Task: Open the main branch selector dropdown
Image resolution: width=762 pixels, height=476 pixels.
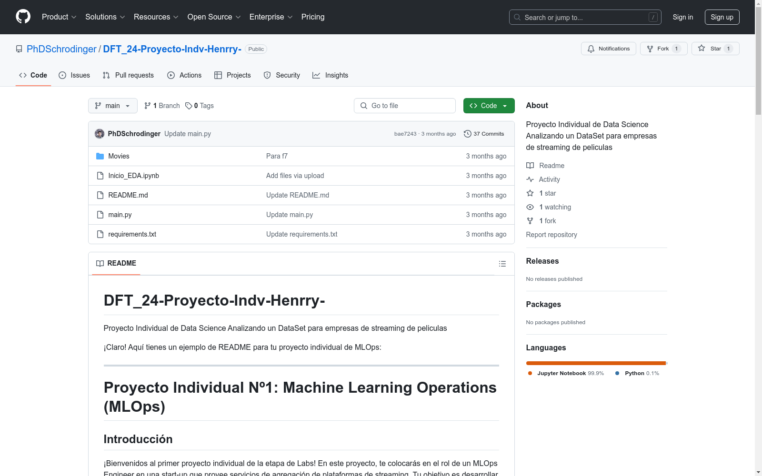Action: click(x=113, y=106)
